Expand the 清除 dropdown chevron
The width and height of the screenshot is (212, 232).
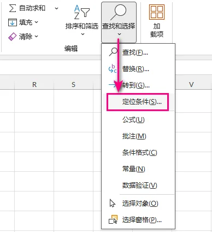tap(37, 36)
